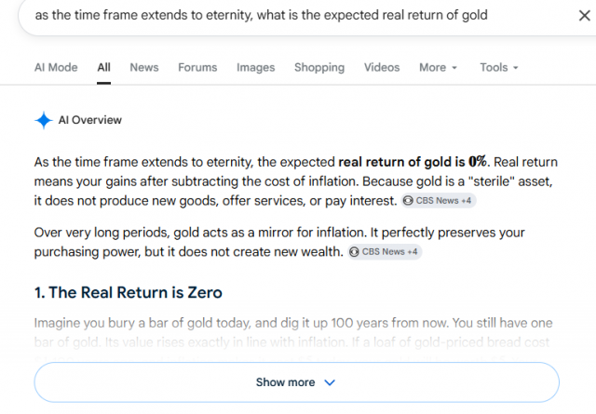This screenshot has height=414, width=596.
Task: Clear the search query with the X icon
Action: [584, 16]
